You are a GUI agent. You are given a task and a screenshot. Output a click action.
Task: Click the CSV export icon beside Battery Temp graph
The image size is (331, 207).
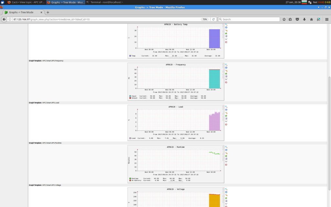pos(226,36)
